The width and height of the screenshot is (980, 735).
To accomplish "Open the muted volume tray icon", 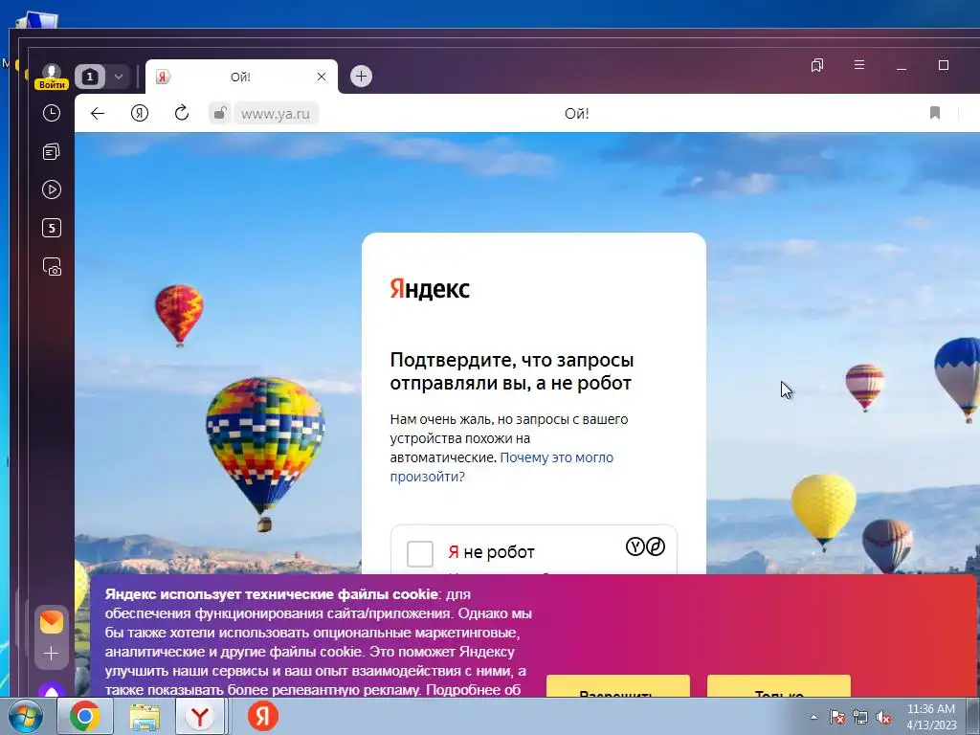I will pos(883,717).
